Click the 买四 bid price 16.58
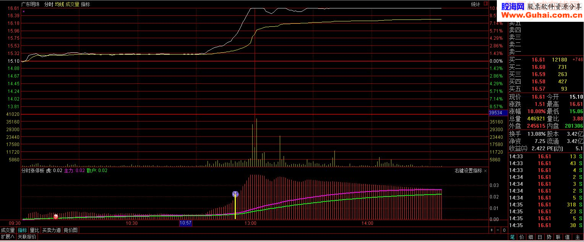The width and height of the screenshot is (584, 242). click(539, 81)
